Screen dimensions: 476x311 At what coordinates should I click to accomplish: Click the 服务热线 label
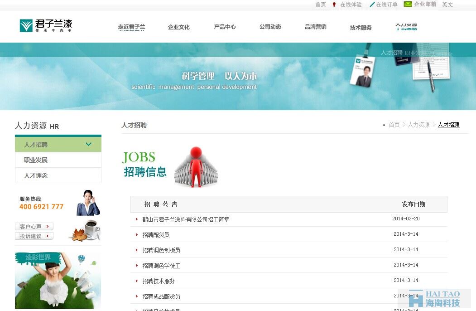(x=30, y=199)
